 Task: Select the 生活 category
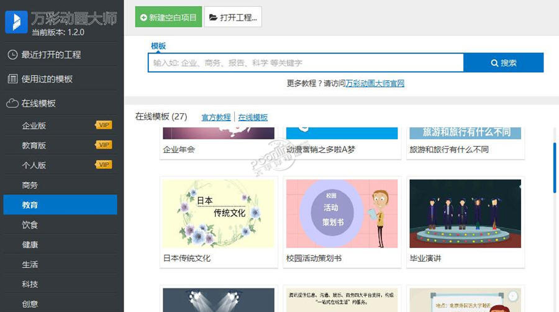click(x=60, y=264)
